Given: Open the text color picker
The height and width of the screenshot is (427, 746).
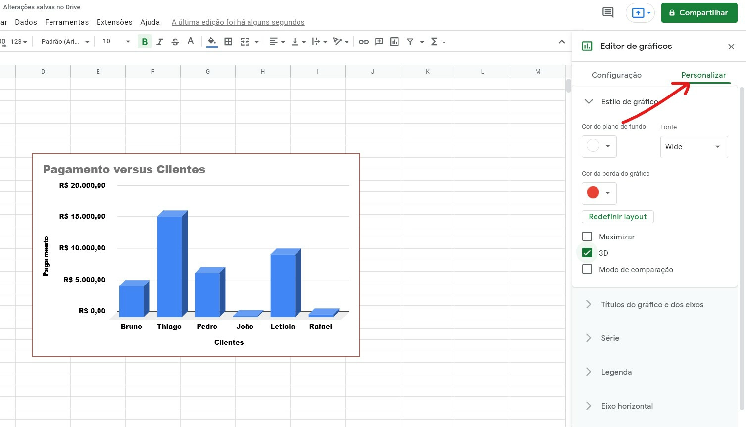Looking at the screenshot, I should tap(191, 42).
